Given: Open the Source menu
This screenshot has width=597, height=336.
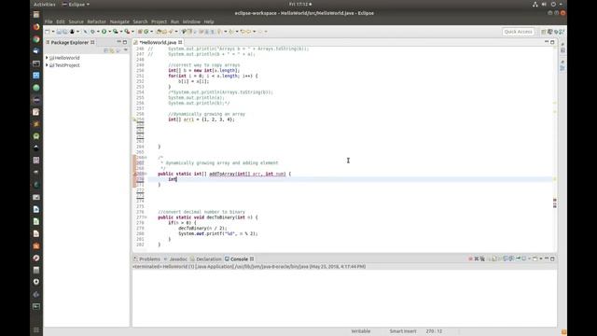Looking at the screenshot, I should pos(76,21).
